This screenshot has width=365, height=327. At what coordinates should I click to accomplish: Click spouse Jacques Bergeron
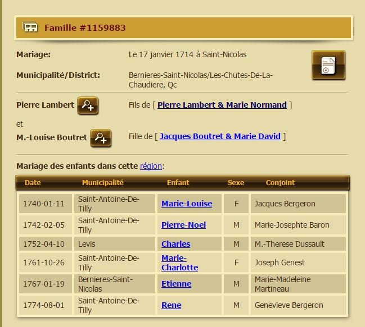coord(285,204)
